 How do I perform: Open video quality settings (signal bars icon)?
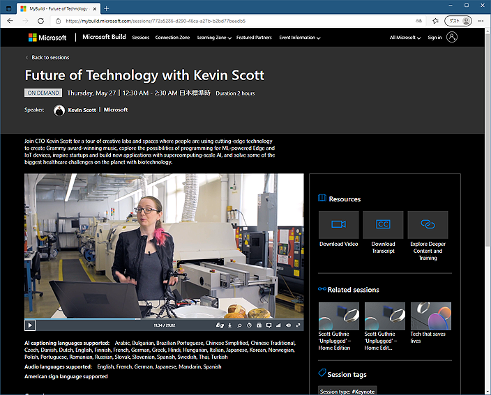coord(278,325)
